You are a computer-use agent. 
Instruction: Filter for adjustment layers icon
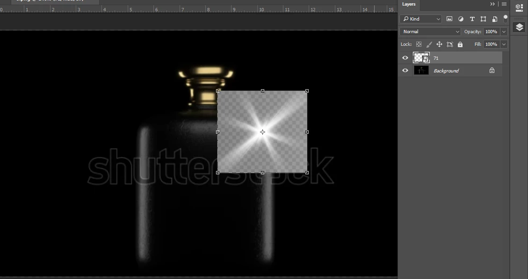point(461,19)
